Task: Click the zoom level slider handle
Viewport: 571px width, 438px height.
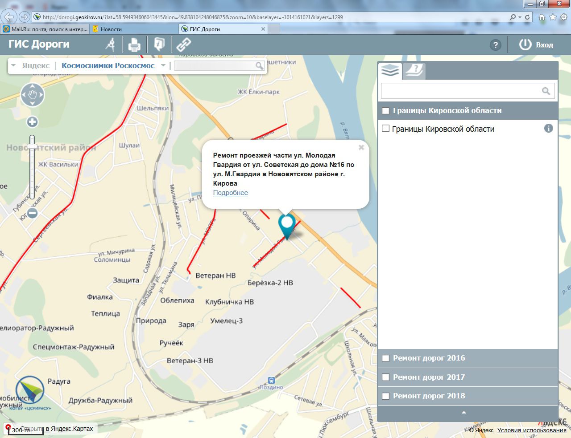Action: (32, 146)
